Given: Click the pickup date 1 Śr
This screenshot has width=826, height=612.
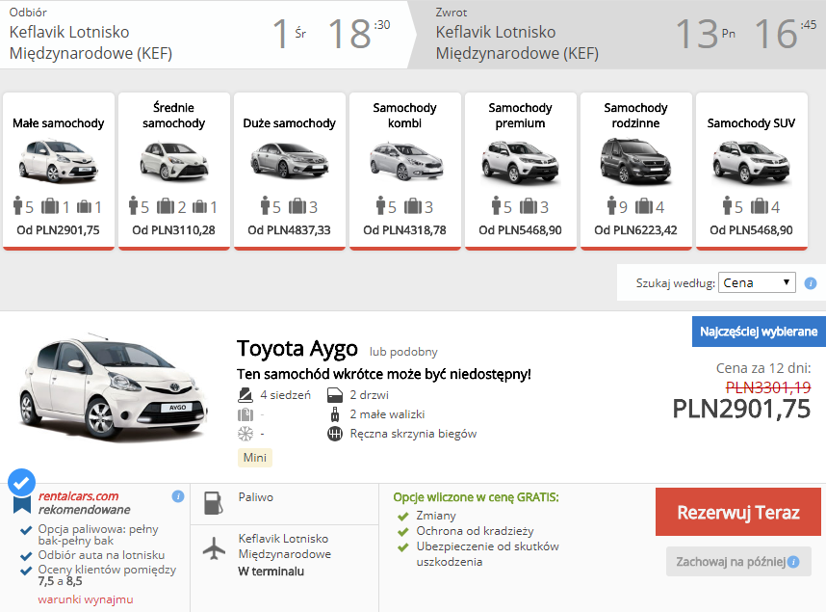Looking at the screenshot, I should tap(289, 34).
